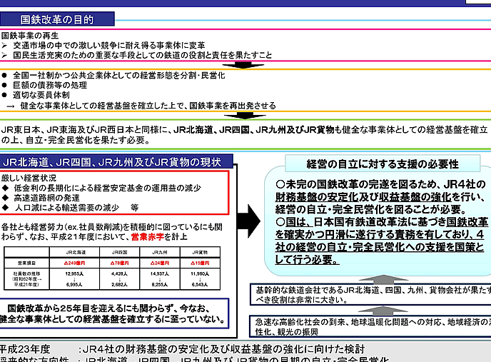This screenshot has width=491, height=362.
Task: Click the table column header 'JR北海道'
Action: coord(74,252)
